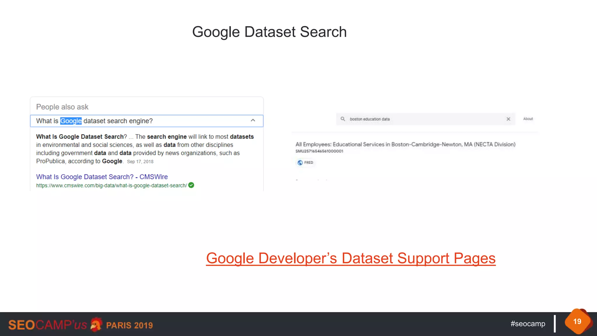Click the FRED source label
This screenshot has width=597, height=336.
(309, 162)
